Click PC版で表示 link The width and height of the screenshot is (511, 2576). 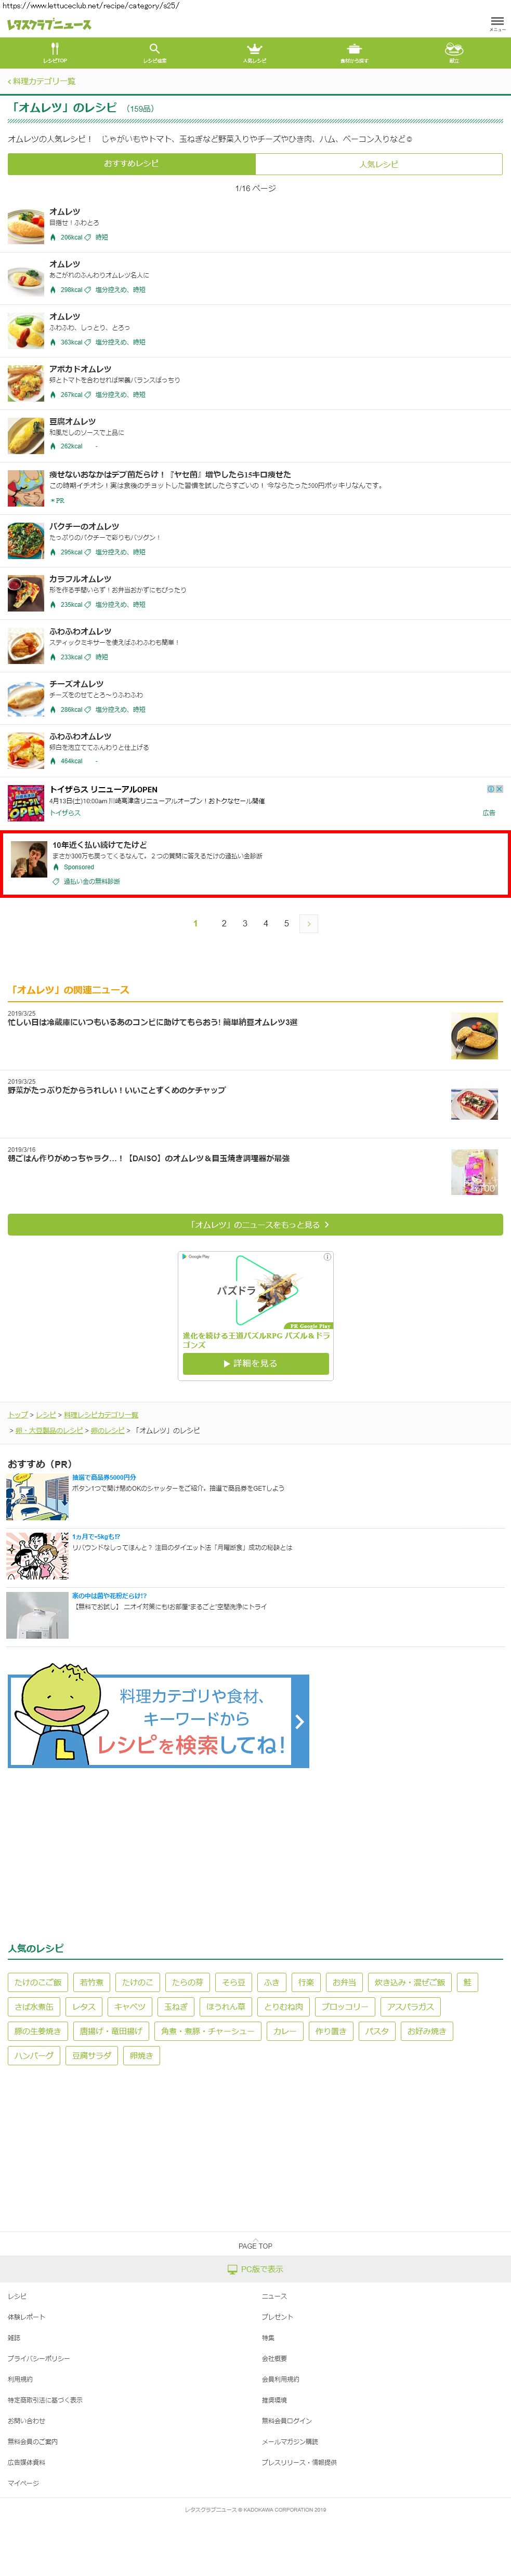click(255, 2268)
